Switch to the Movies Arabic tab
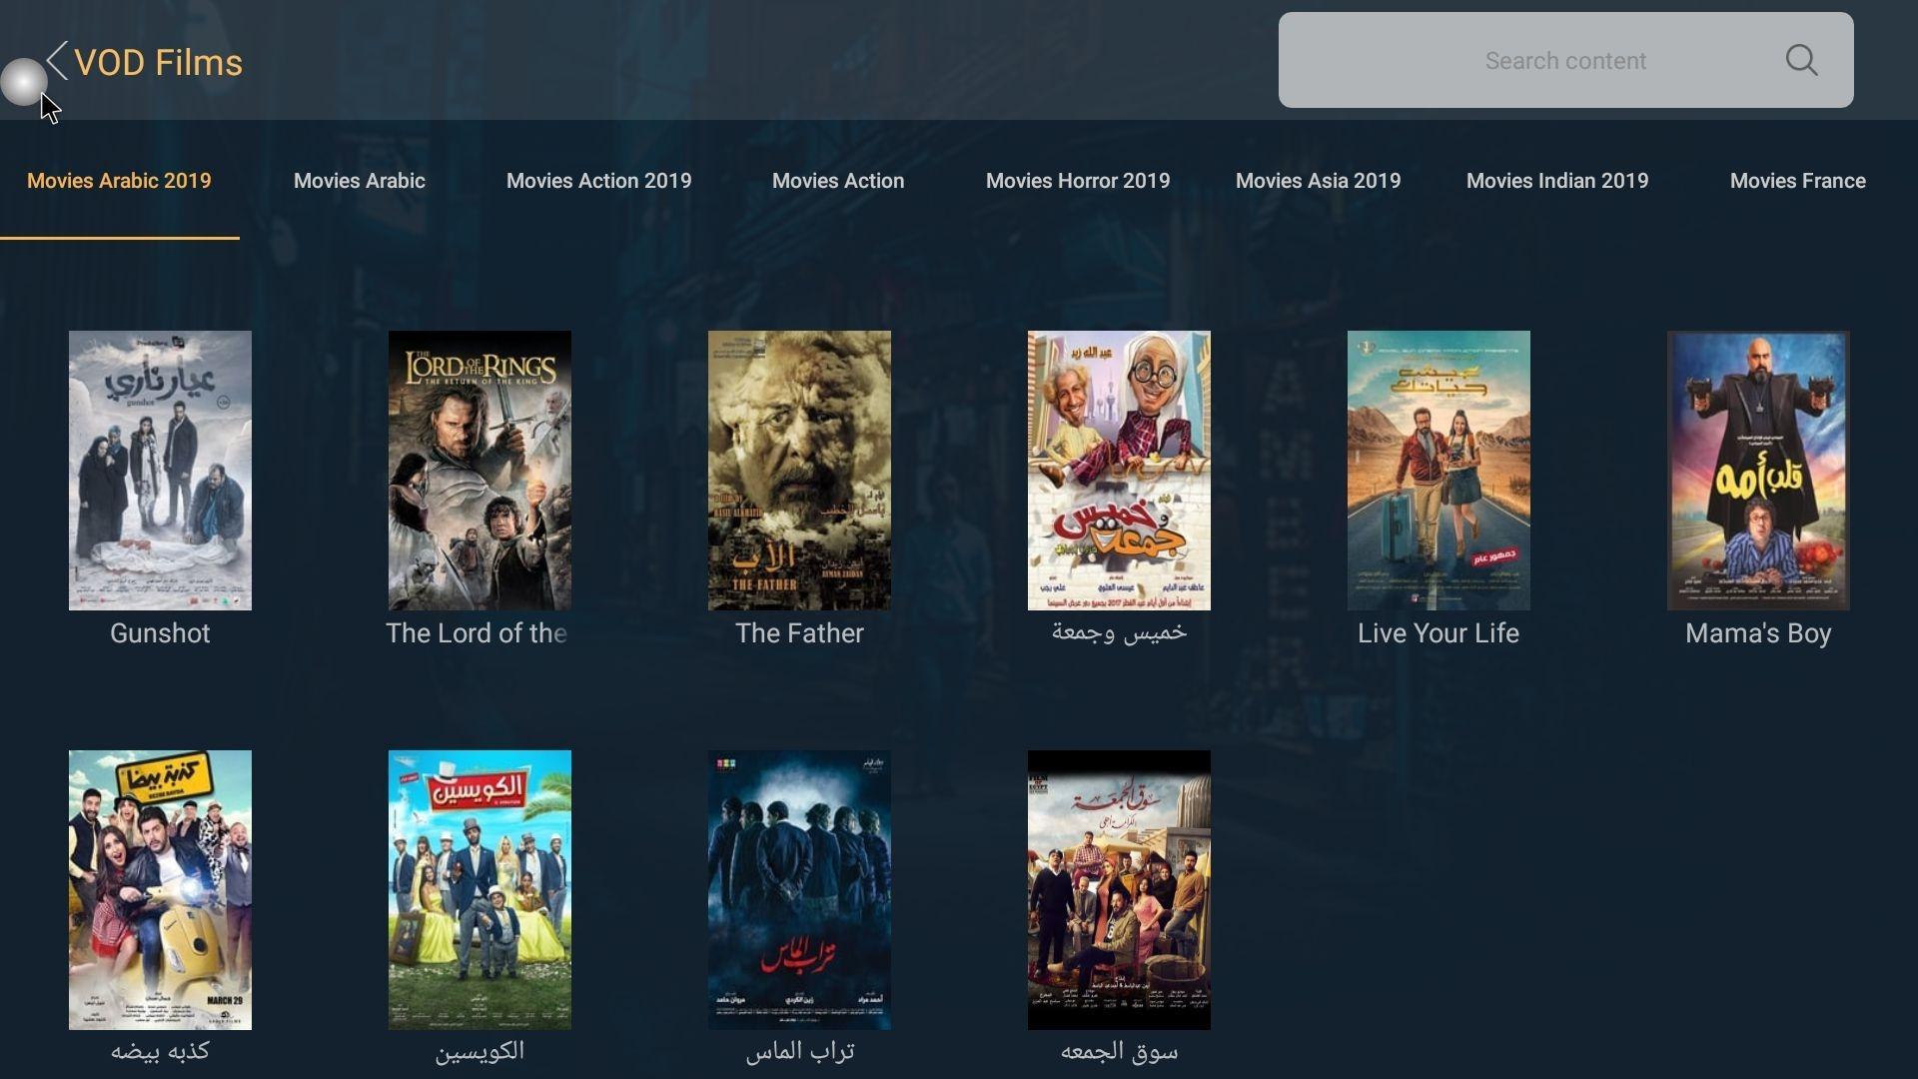The width and height of the screenshot is (1918, 1079). click(x=360, y=181)
